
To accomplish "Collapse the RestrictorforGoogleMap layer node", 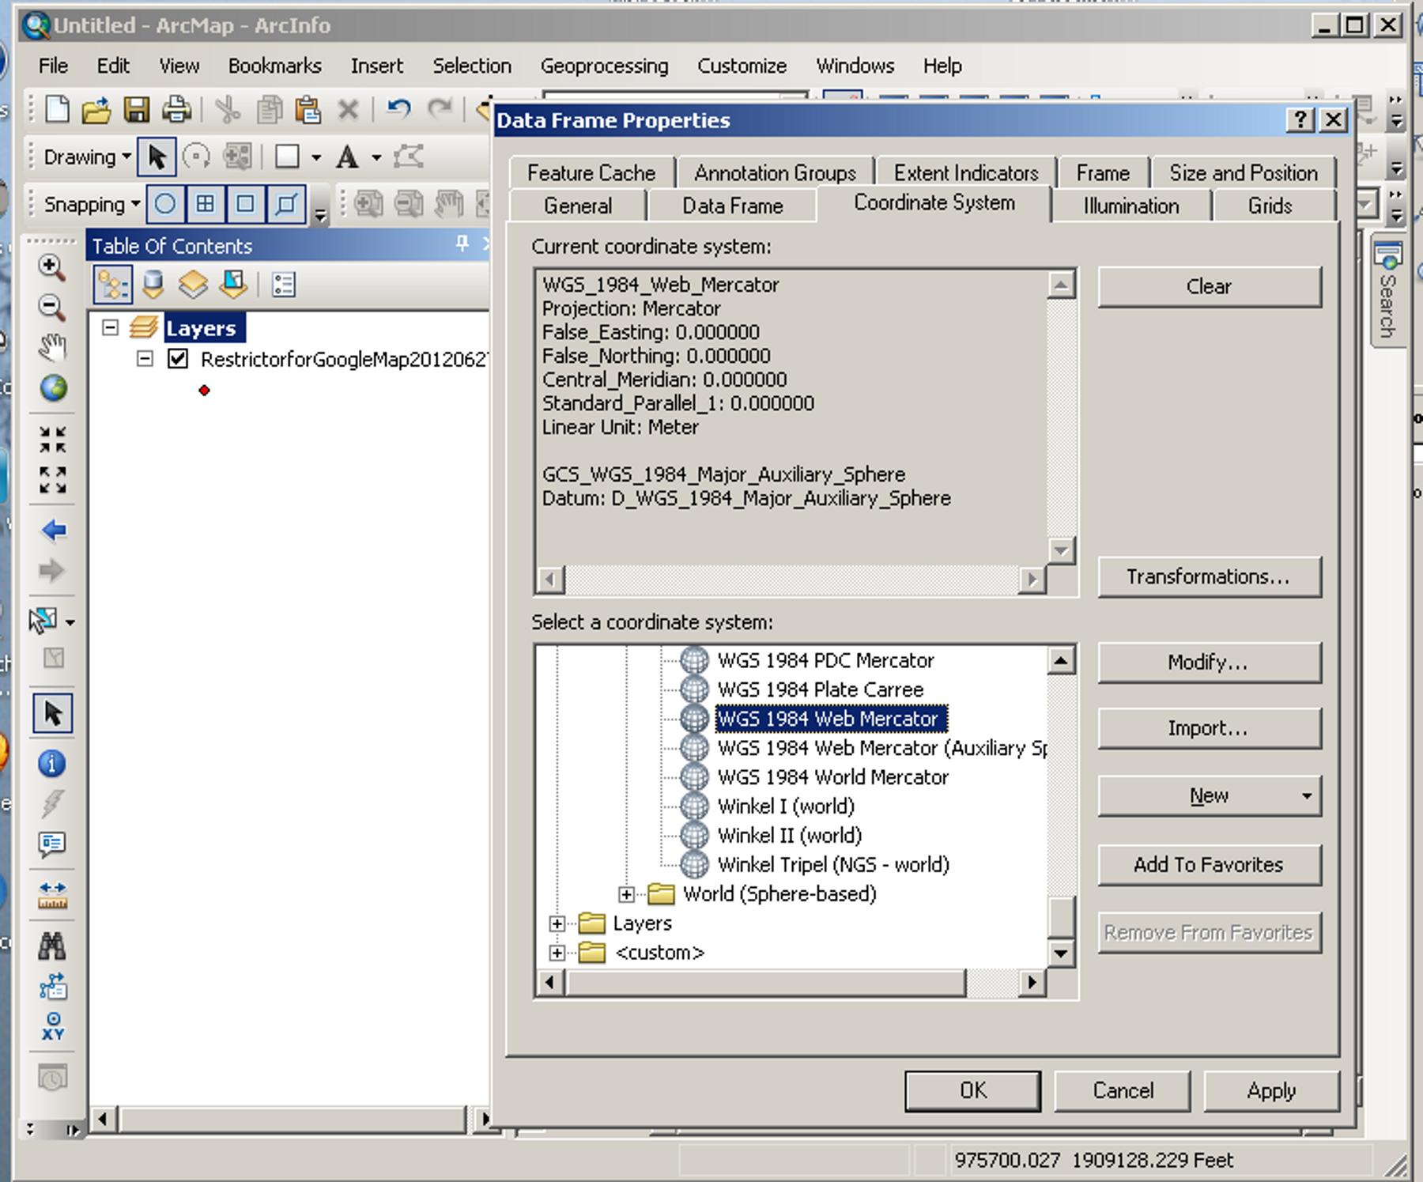I will [x=144, y=359].
